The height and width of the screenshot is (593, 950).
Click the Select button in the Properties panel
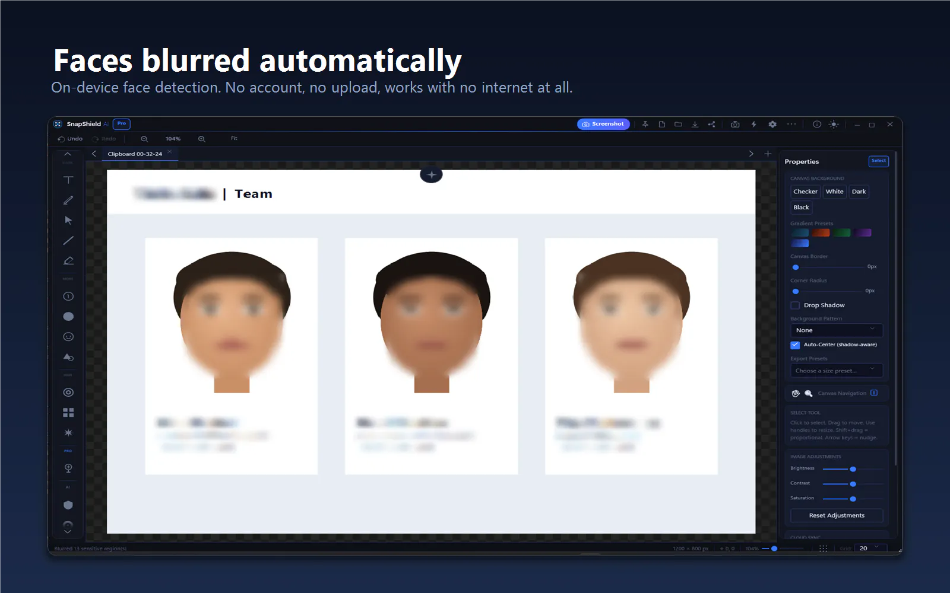click(x=879, y=161)
